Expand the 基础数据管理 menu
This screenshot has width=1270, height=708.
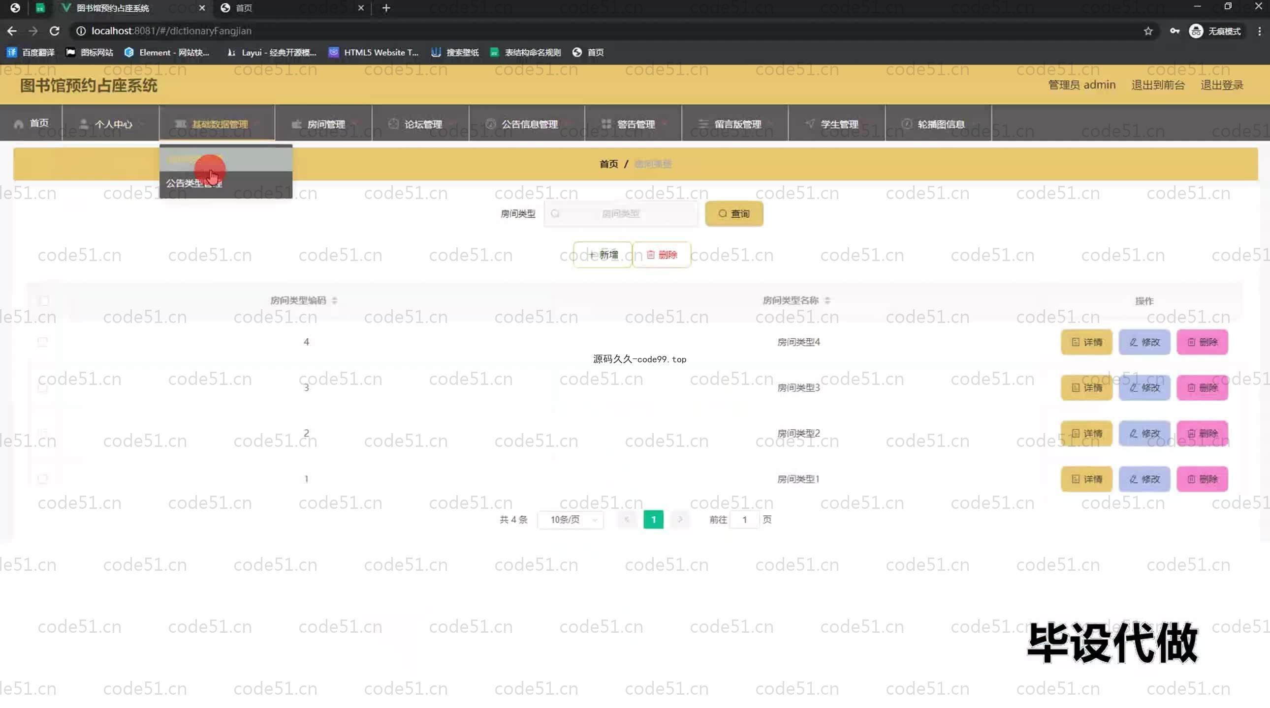pos(217,123)
